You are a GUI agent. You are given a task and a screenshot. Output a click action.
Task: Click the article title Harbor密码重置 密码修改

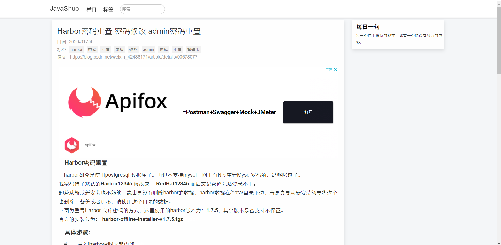(x=129, y=31)
